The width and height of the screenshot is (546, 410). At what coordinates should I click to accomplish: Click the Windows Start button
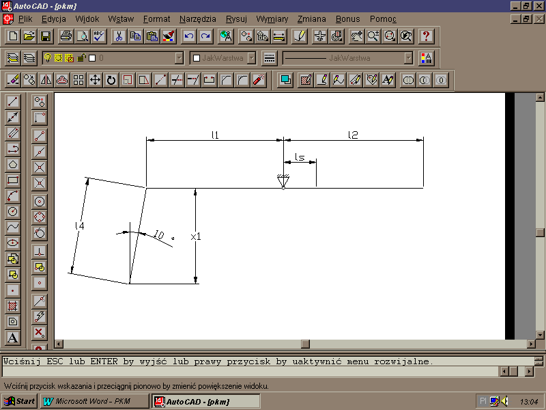coord(20,401)
